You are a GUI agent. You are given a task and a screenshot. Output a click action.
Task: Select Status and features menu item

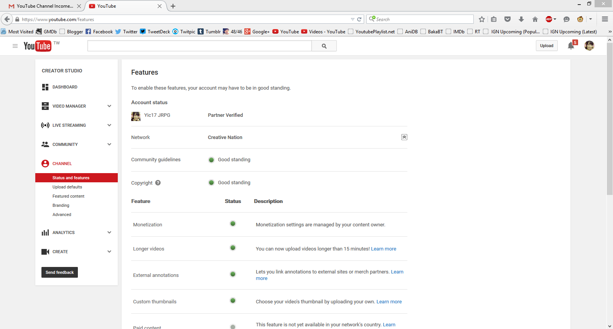click(76, 178)
